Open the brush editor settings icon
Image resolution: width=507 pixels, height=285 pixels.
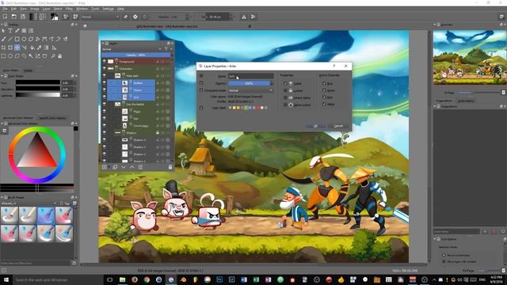(66, 17)
